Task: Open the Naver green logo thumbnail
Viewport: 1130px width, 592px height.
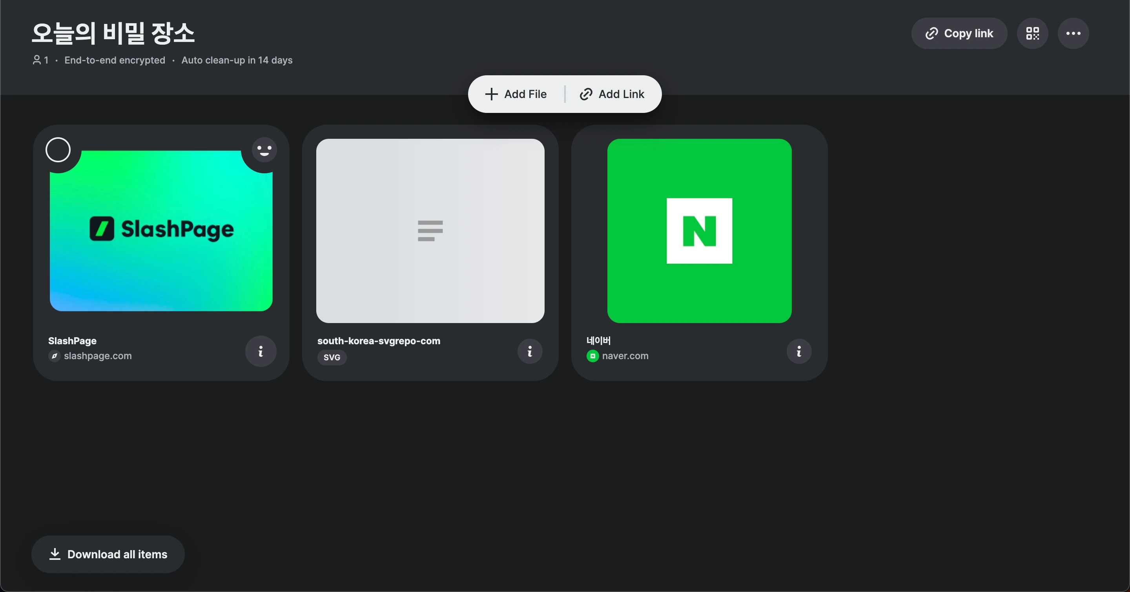Action: click(x=699, y=231)
